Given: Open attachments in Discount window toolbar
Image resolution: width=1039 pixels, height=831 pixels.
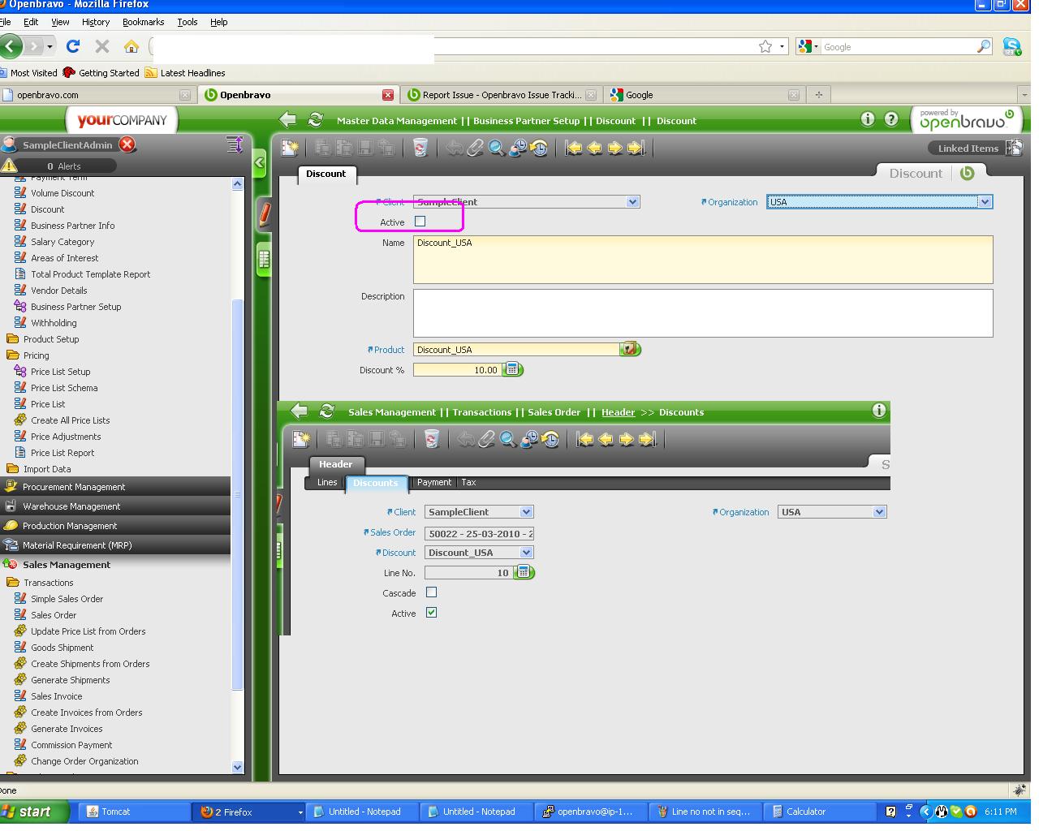Looking at the screenshot, I should point(475,148).
